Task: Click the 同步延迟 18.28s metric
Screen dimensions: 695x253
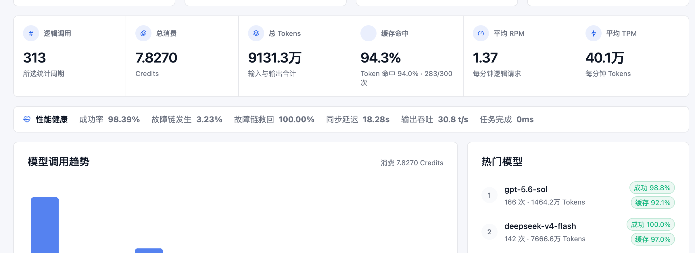Action: (x=358, y=119)
